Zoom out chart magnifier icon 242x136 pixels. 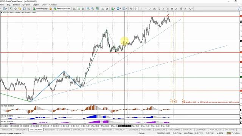click(93, 9)
